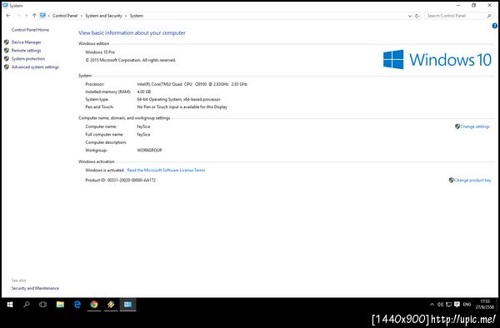Image resolution: width=500 pixels, height=328 pixels.
Task: Click the System window title icon
Action: pos(5,5)
